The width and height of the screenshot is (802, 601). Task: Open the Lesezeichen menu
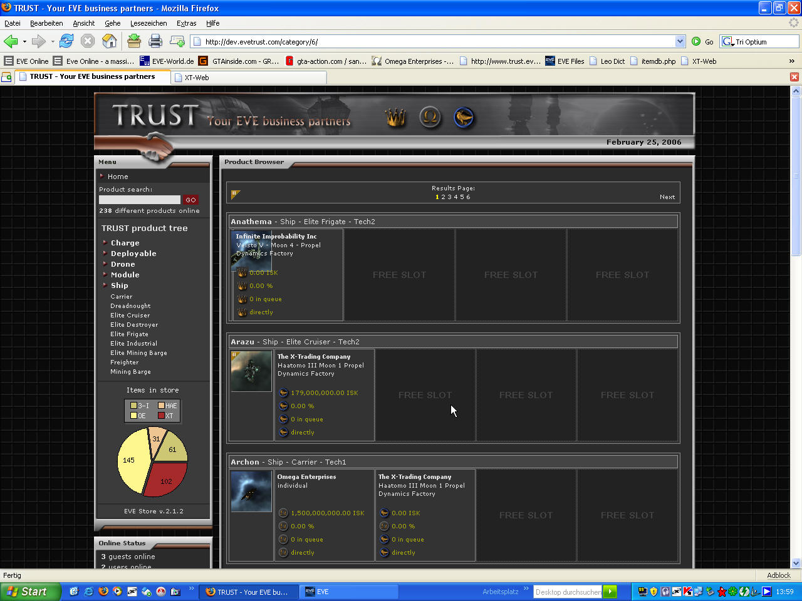[148, 23]
